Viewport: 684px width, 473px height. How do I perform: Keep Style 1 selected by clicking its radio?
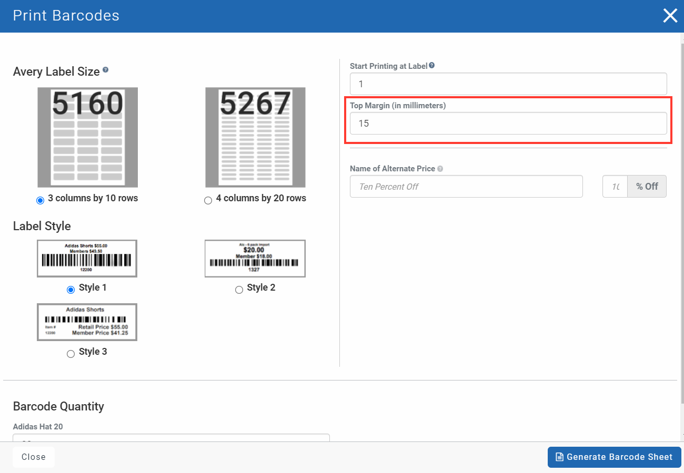(71, 289)
